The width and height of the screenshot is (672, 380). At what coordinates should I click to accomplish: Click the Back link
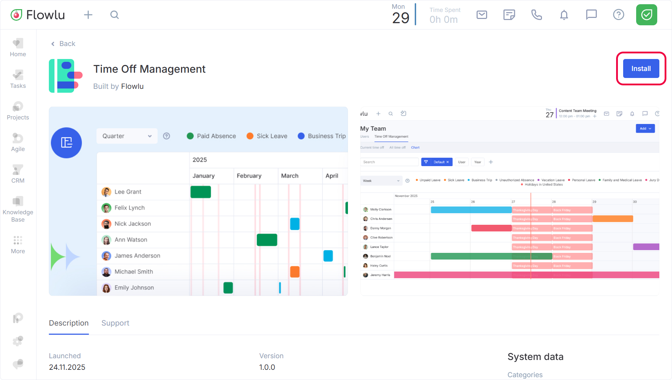[63, 44]
